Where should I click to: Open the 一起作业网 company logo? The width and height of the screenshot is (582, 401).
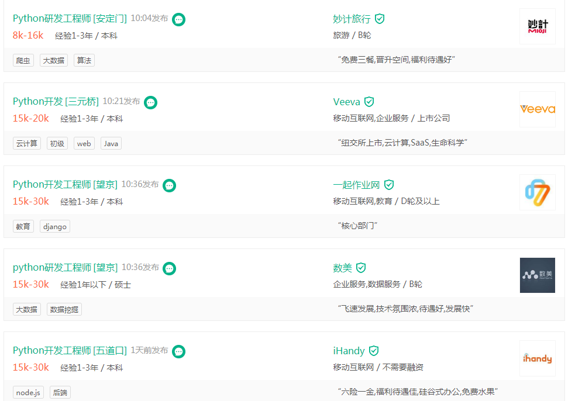click(x=538, y=192)
